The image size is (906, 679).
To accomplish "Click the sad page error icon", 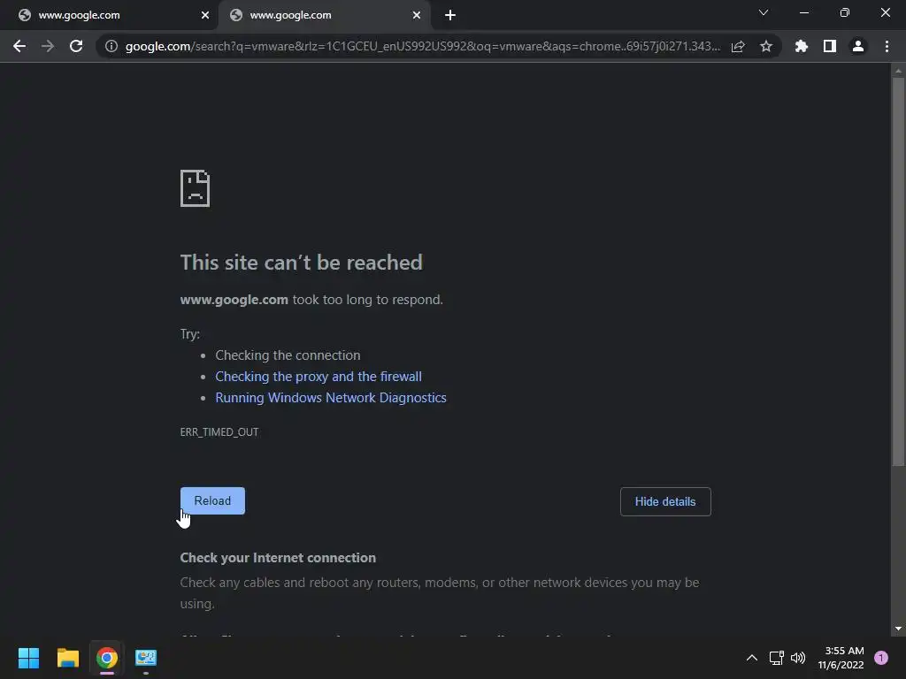I will click(x=196, y=188).
